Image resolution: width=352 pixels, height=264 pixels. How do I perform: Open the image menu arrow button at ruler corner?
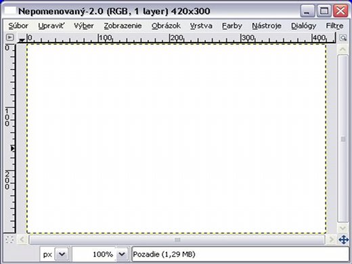point(9,37)
